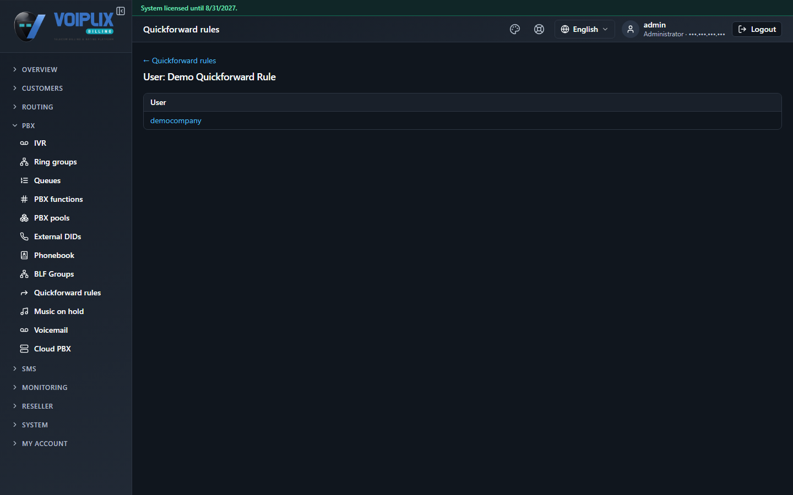
Task: Click the lifebuoy help icon
Action: [x=539, y=29]
